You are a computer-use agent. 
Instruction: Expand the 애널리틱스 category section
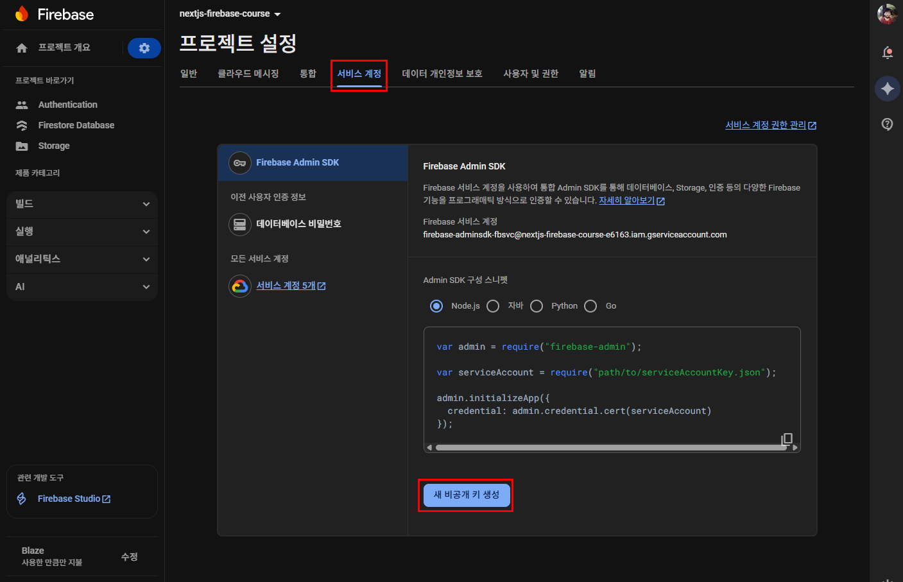tap(82, 259)
